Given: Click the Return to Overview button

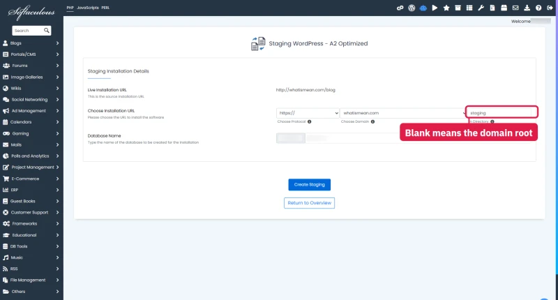Looking at the screenshot, I should pos(309,203).
